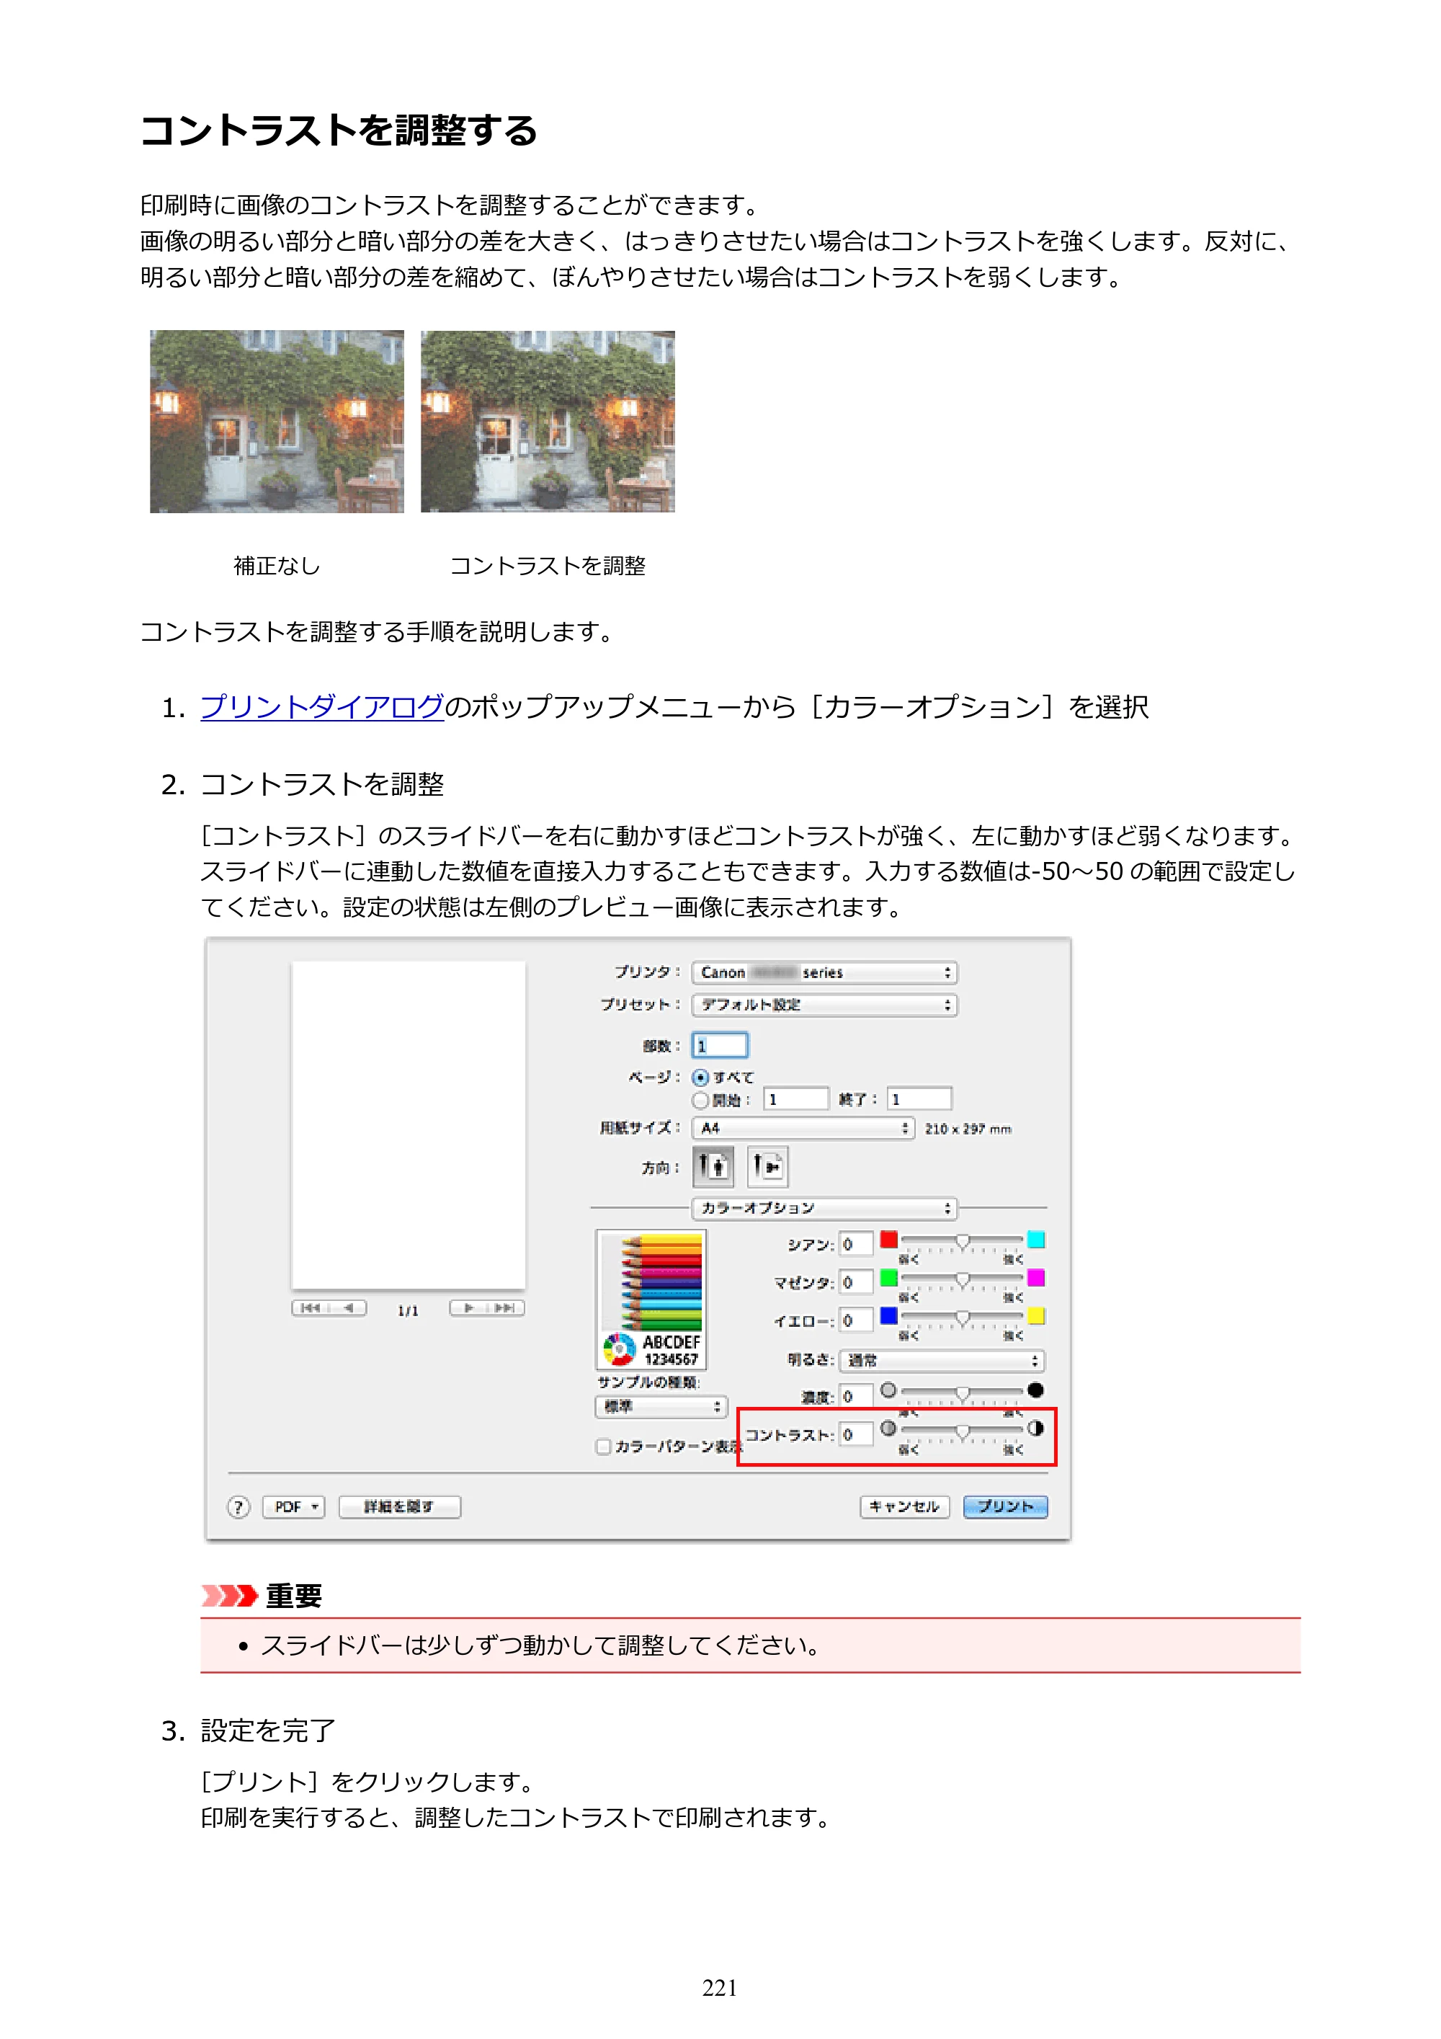Click the magenta swatch at slider end
Image resolution: width=1441 pixels, height=2039 pixels.
(1036, 1278)
